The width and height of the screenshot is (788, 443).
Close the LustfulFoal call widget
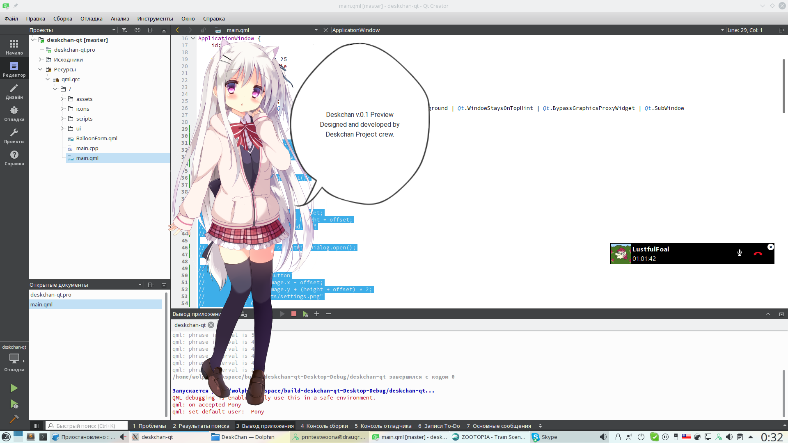tap(771, 247)
